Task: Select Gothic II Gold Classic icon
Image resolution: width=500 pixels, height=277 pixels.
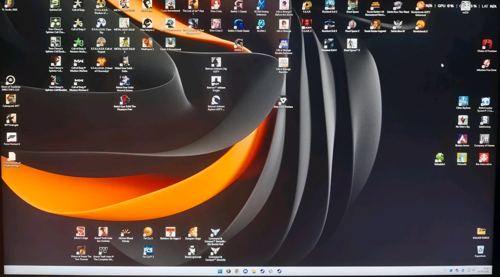Action: (238, 25)
